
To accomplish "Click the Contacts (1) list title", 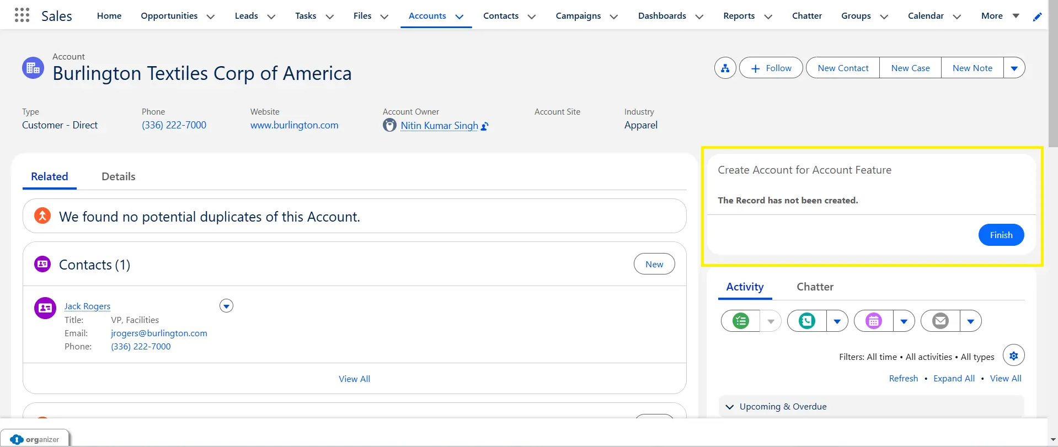I will coord(94,265).
